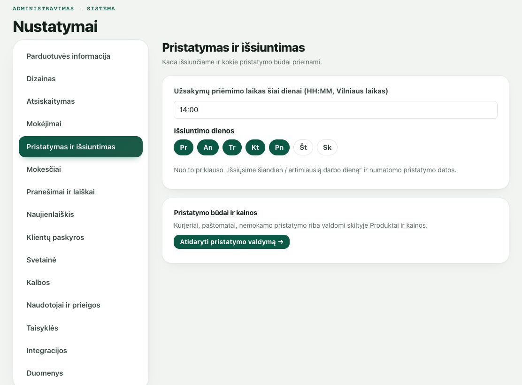Toggle Pn (Friday) shipping day

point(279,147)
